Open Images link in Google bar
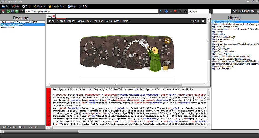 [71, 21]
